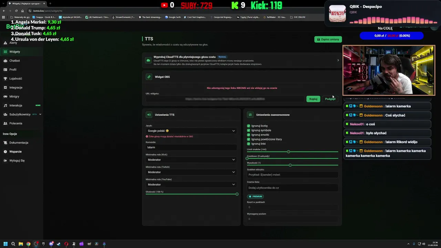Click the Widget OBS link icon
This screenshot has width=441, height=248.
click(149, 77)
